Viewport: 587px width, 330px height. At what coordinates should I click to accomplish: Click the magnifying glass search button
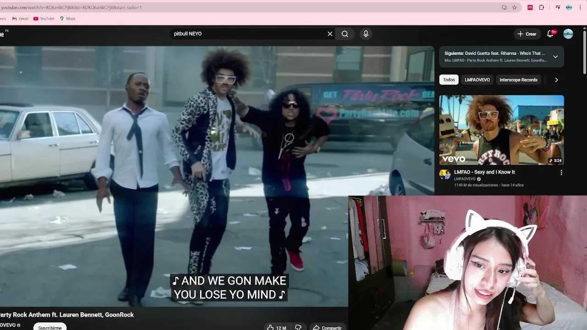pos(345,33)
